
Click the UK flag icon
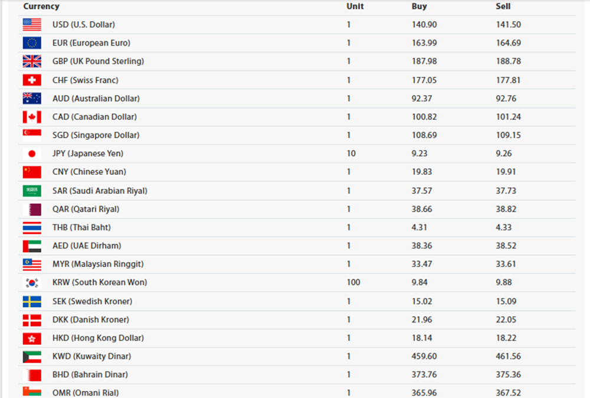32,61
